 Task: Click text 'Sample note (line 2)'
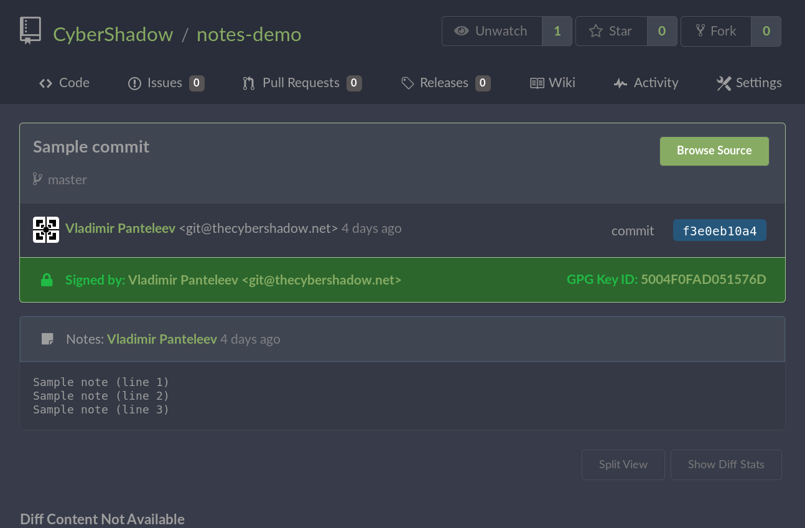pyautogui.click(x=101, y=395)
